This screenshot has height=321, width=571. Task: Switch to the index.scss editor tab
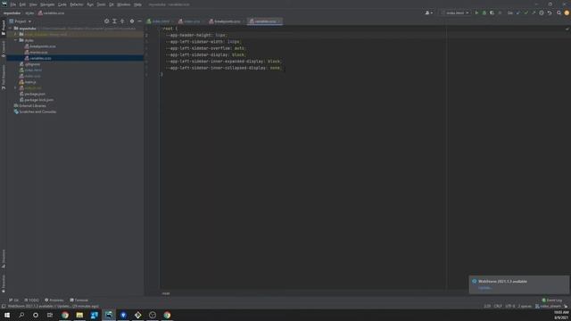(190, 21)
